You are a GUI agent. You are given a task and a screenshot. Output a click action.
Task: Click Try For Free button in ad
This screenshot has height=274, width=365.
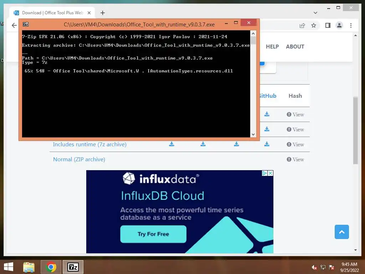click(153, 234)
